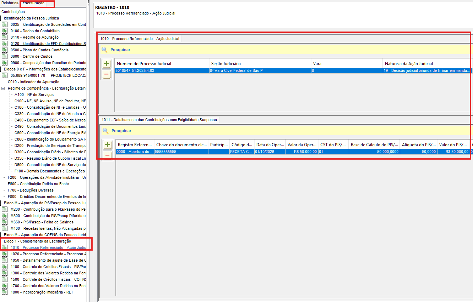Open 0120 - Identificação de EFD-Contribuições

point(48,44)
